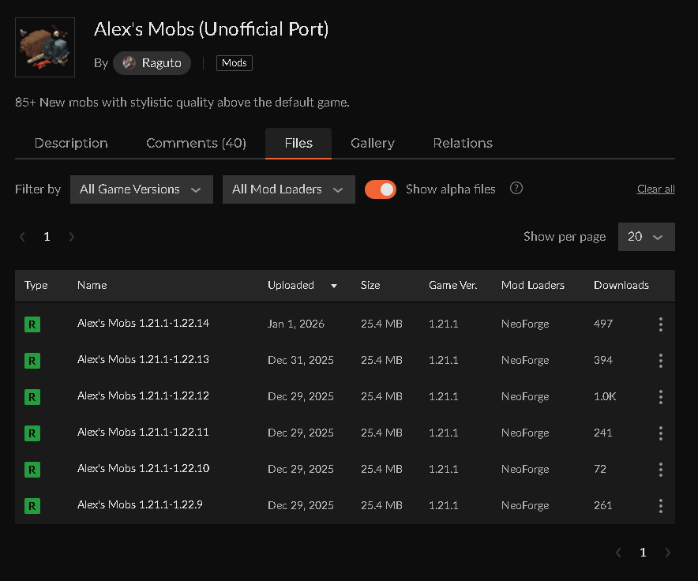Switch to the Gallery tab

tap(373, 143)
